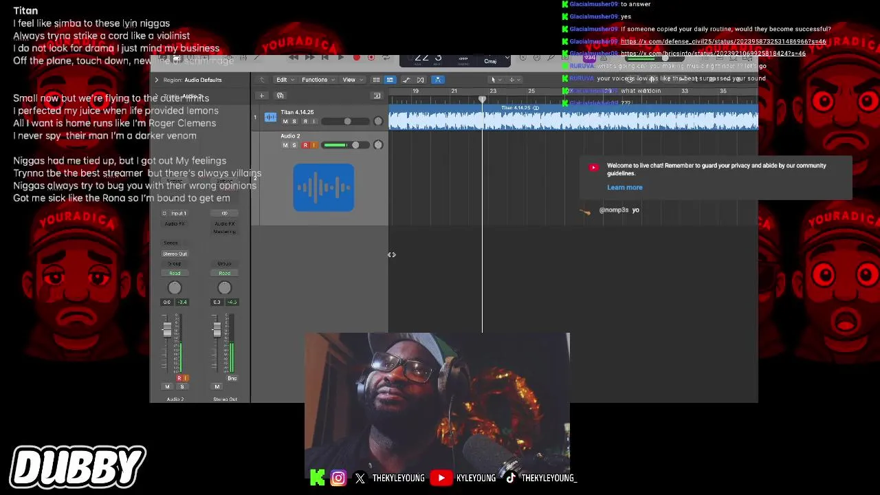Enable input monitoring on Titan 4.14.25 track
The width and height of the screenshot is (880, 495).
tap(314, 122)
